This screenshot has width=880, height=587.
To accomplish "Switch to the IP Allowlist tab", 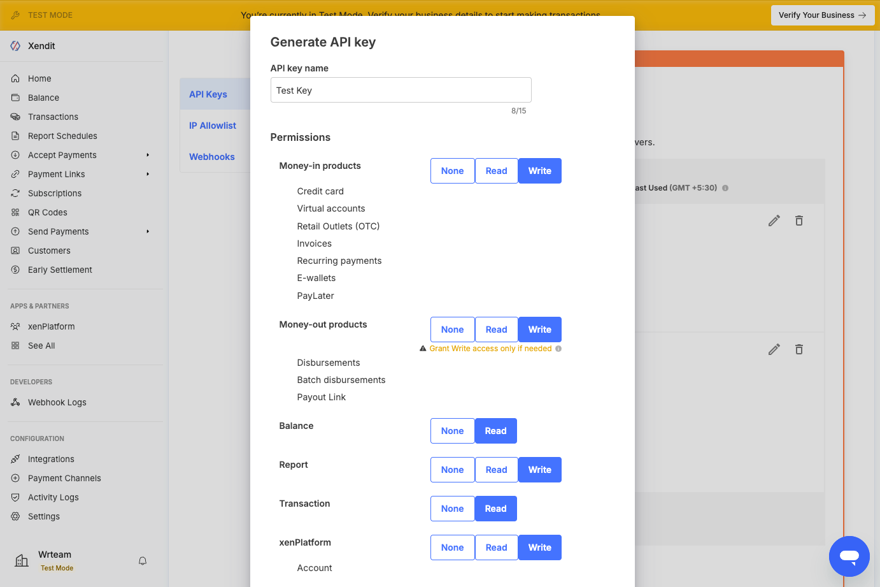I will [x=213, y=126].
